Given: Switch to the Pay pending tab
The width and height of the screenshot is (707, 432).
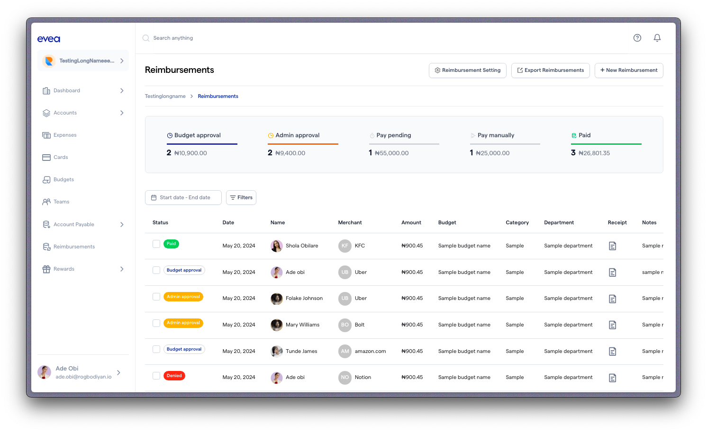Looking at the screenshot, I should 393,135.
